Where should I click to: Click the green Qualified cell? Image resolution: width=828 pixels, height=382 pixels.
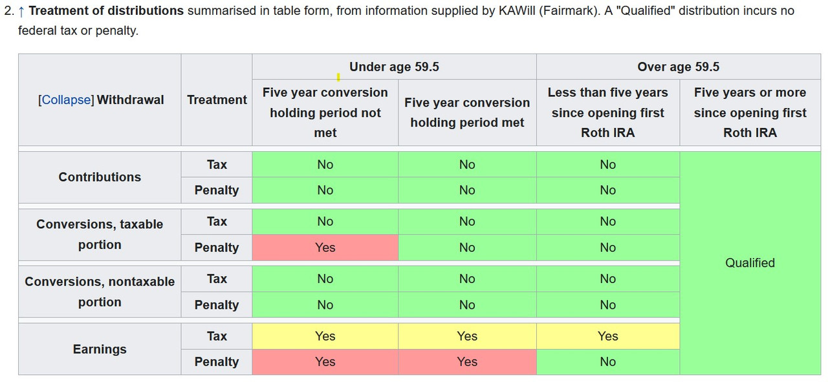pyautogui.click(x=750, y=263)
